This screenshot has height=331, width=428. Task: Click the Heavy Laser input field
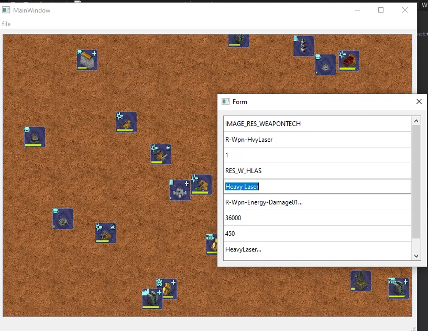click(317, 187)
